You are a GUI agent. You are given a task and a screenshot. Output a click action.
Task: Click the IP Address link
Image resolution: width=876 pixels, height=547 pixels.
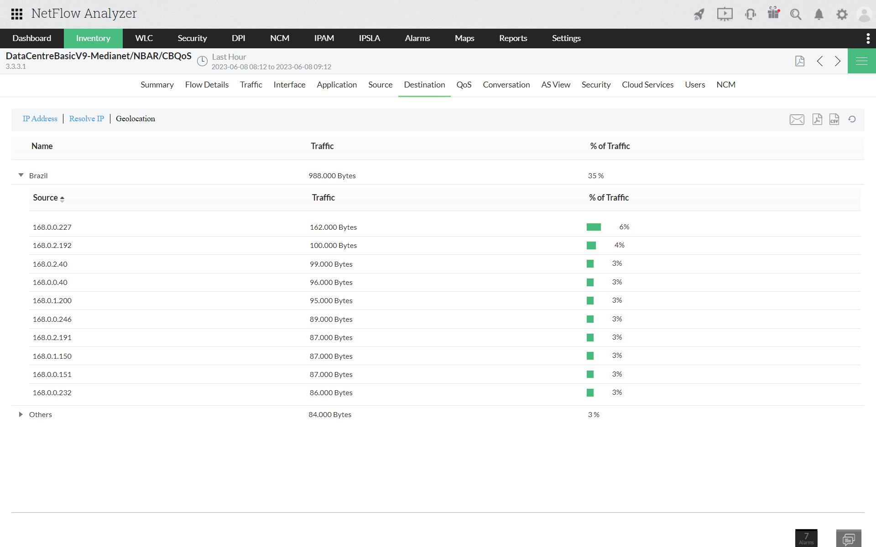pyautogui.click(x=40, y=119)
